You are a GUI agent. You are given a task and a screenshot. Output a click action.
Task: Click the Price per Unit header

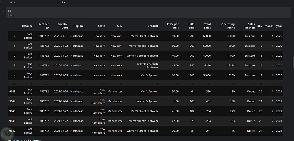tap(173, 26)
